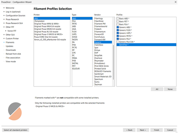178x133 pixels.
Task: Cancel the configuration wizard
Action: pos(170,130)
